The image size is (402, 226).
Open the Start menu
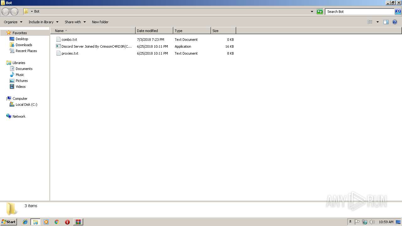(8, 222)
